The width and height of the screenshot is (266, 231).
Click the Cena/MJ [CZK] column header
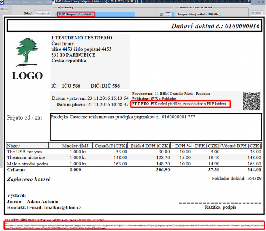[111, 146]
